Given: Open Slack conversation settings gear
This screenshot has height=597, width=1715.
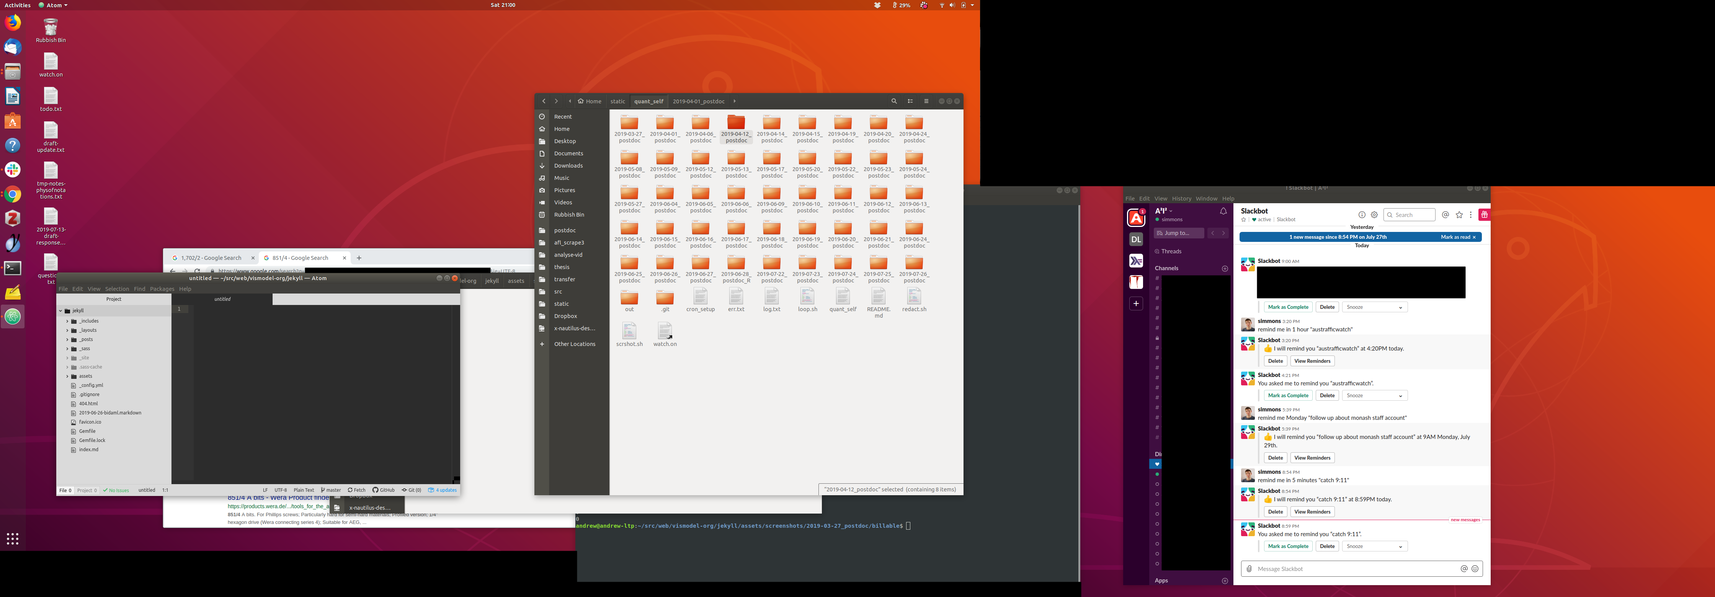Looking at the screenshot, I should point(1374,215).
